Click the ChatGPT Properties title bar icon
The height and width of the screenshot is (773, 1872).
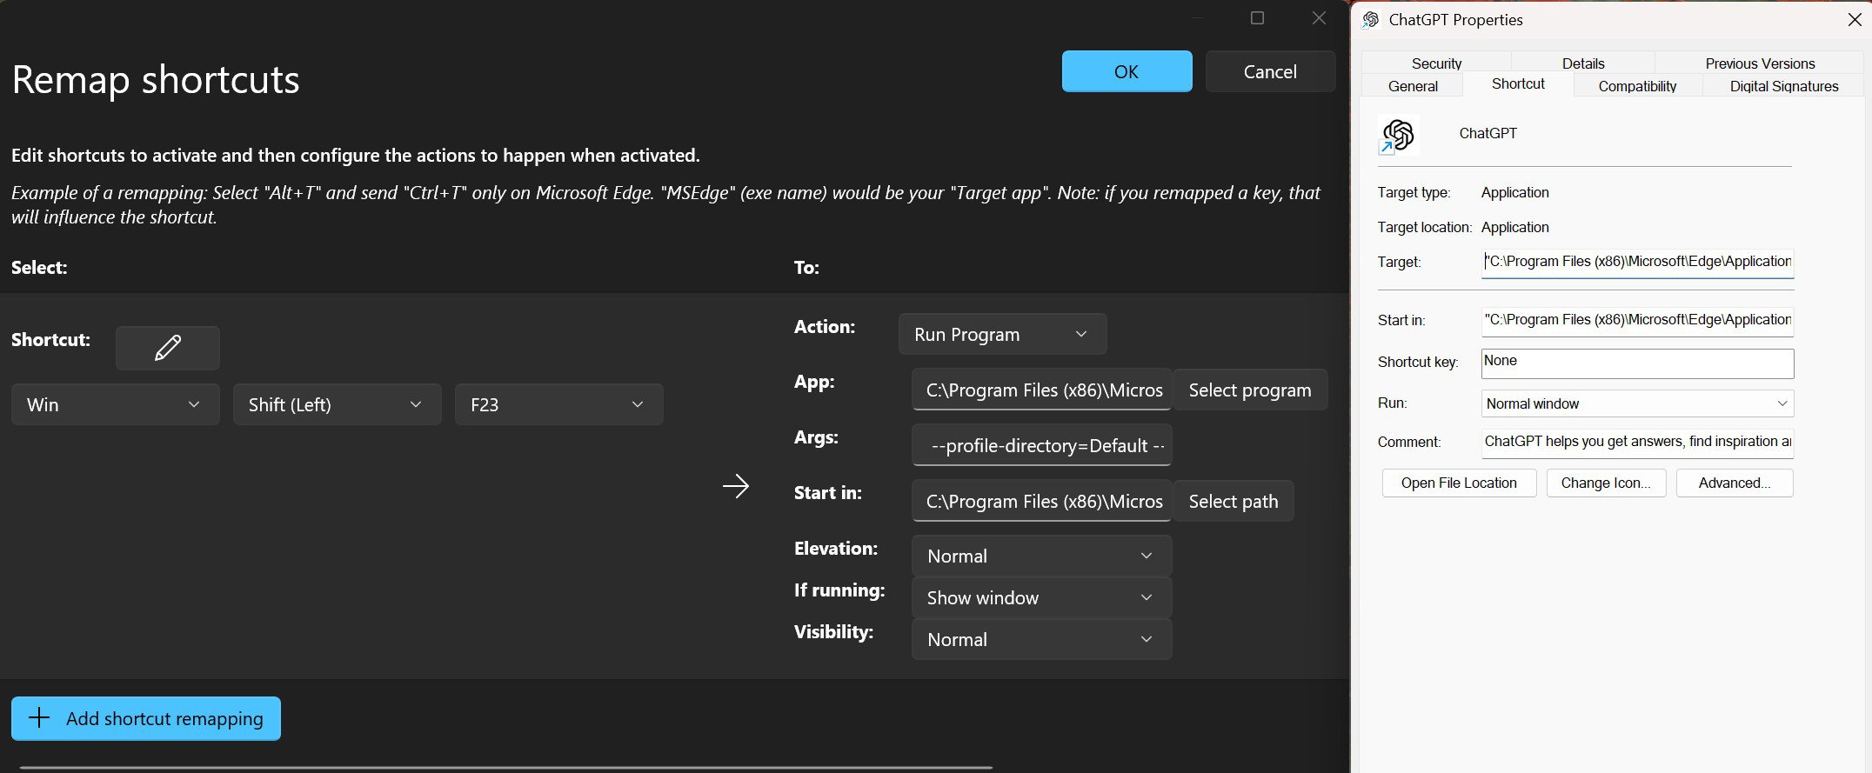[x=1371, y=19]
